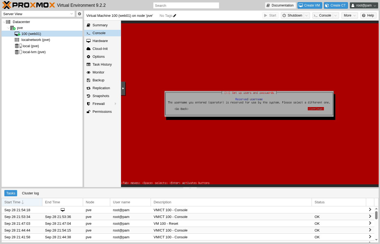Collapse the Datacenter tree node

coord(4,22)
